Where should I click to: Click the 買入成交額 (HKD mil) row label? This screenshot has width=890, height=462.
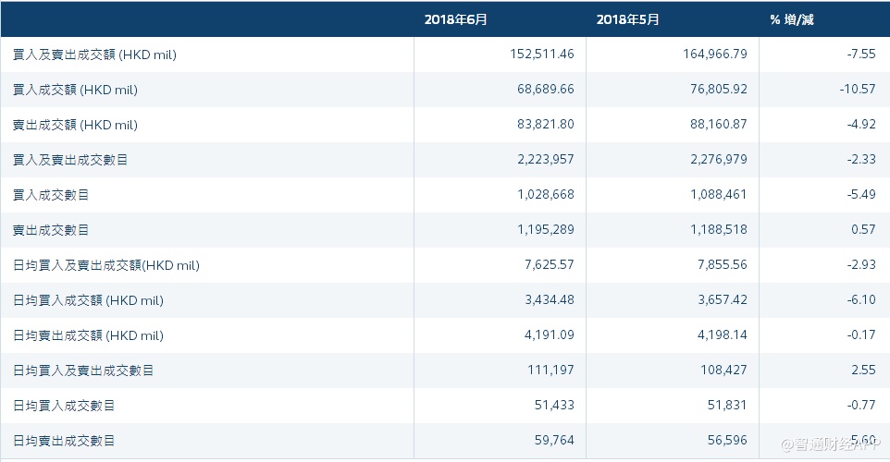(76, 90)
